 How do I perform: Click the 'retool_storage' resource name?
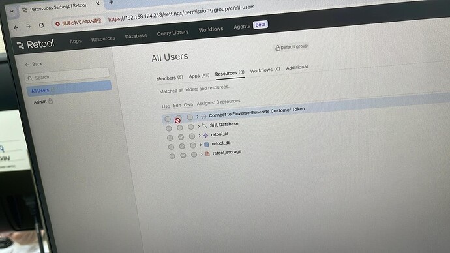(227, 153)
